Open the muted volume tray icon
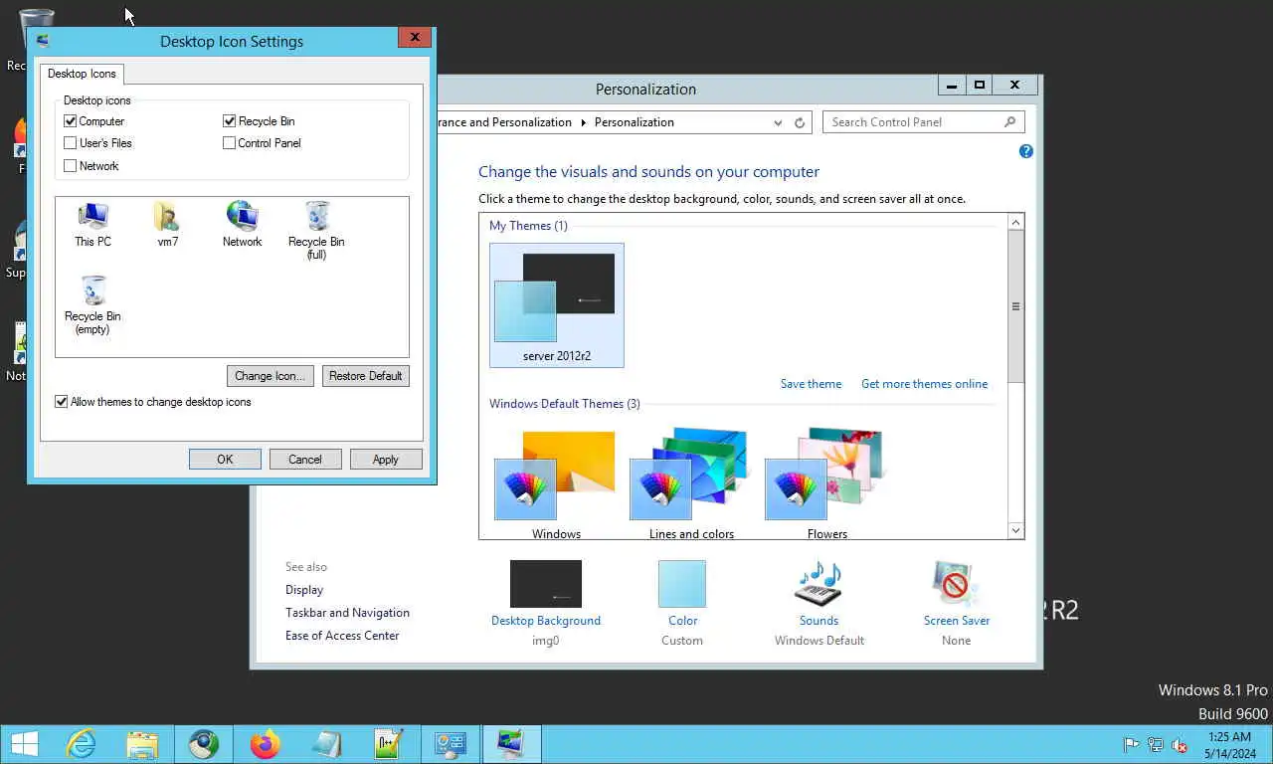The width and height of the screenshot is (1273, 764). pyautogui.click(x=1180, y=744)
